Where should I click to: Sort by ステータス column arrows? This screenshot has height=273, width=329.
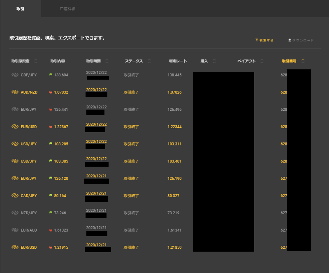click(x=149, y=61)
